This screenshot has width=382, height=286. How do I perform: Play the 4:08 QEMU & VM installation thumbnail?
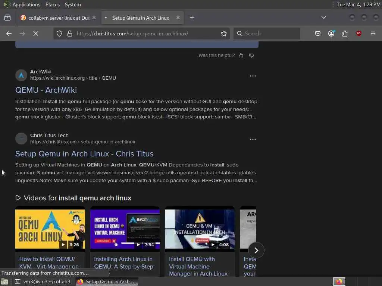200,229
